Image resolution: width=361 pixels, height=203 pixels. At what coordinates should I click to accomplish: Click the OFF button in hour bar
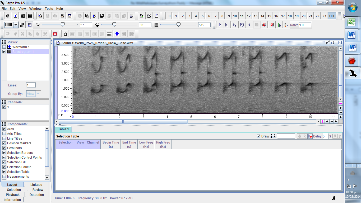click(x=332, y=16)
